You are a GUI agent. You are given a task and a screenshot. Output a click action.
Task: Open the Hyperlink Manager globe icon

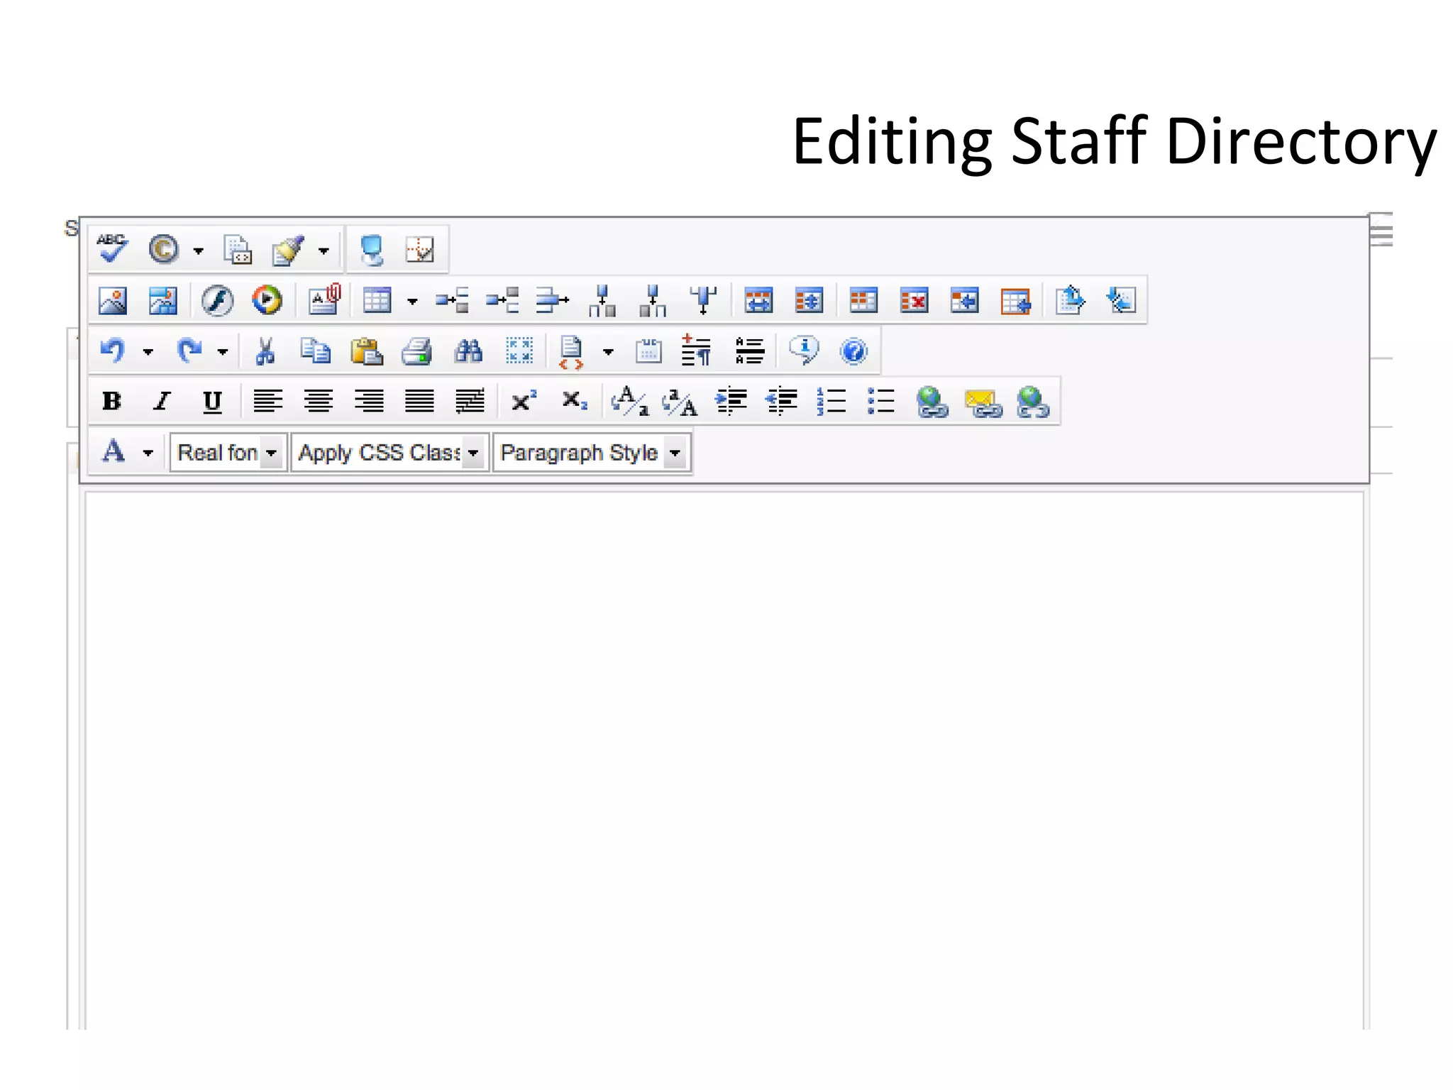(x=932, y=402)
